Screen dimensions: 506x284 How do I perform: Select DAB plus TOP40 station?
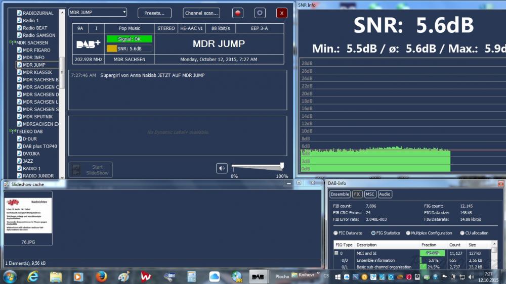[39, 146]
